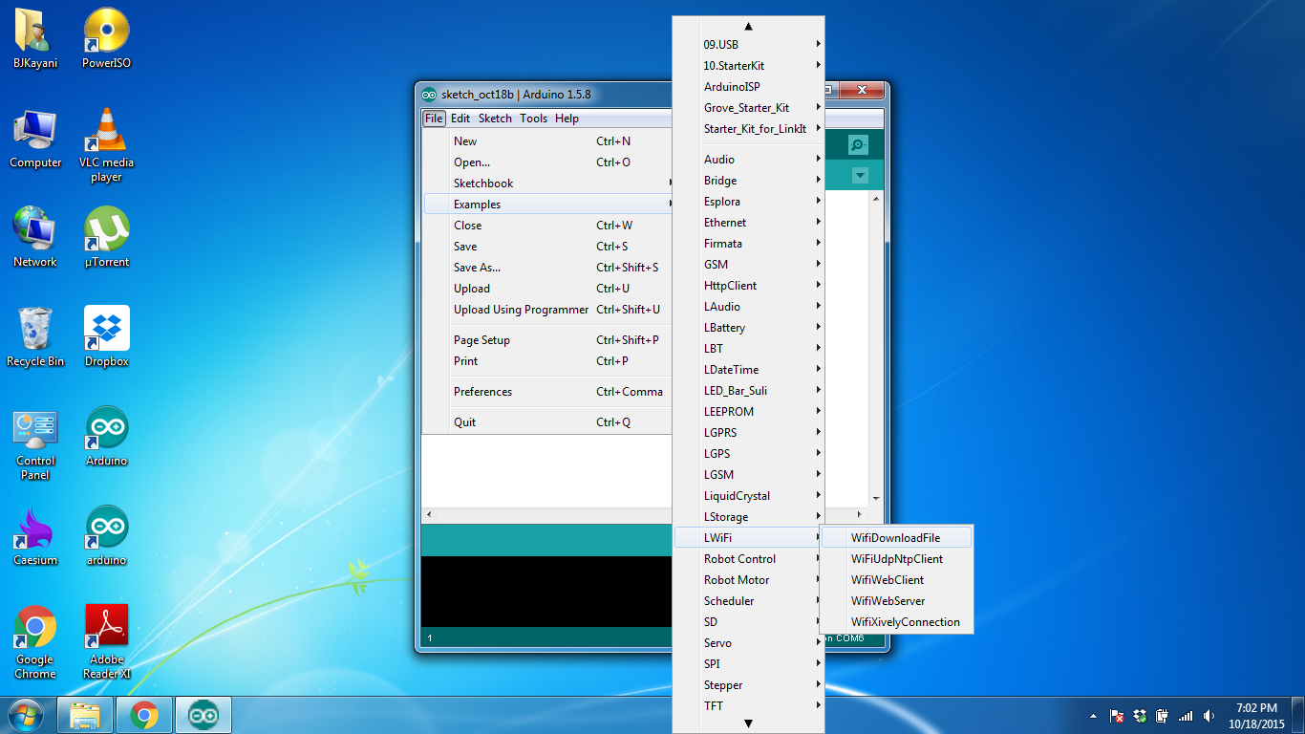Open the Control Panel desktop icon
1305x734 pixels.
(35, 444)
